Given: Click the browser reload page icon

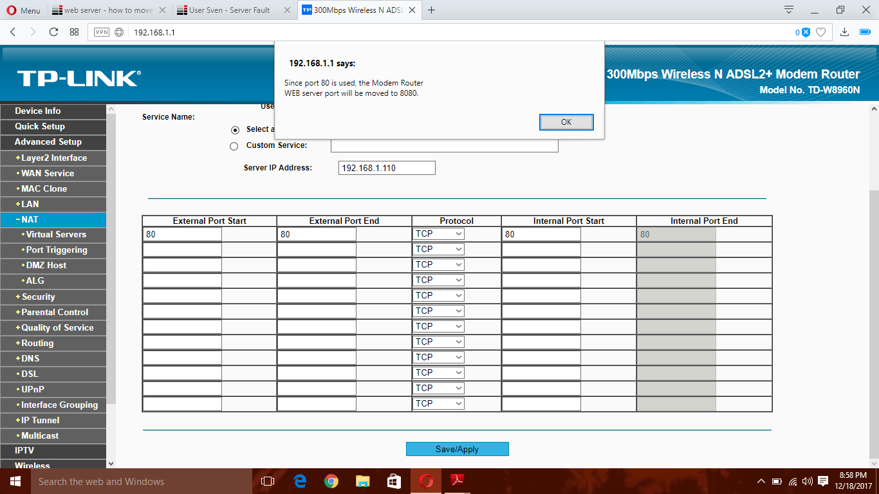Looking at the screenshot, I should pos(53,32).
